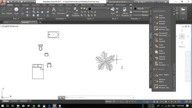Expand the Annotation panel
This screenshot has height=108, width=192.
pyautogui.click(x=61, y=19)
